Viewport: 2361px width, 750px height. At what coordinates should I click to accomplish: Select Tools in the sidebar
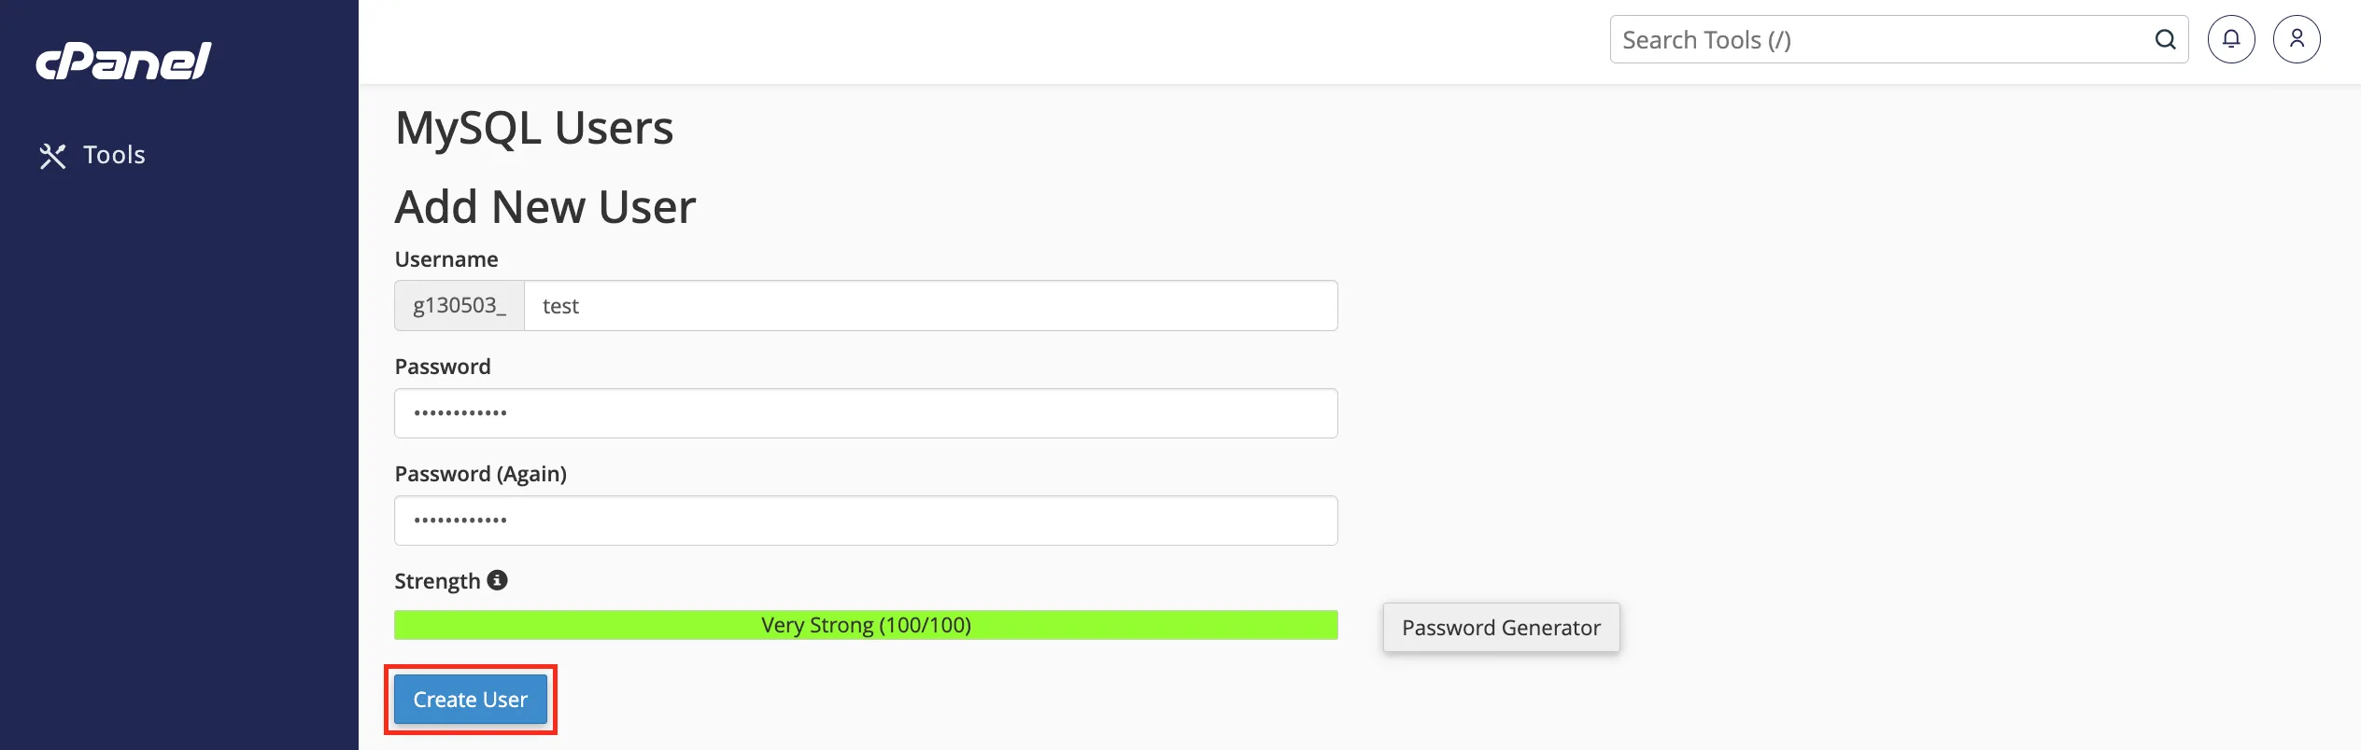tap(114, 155)
